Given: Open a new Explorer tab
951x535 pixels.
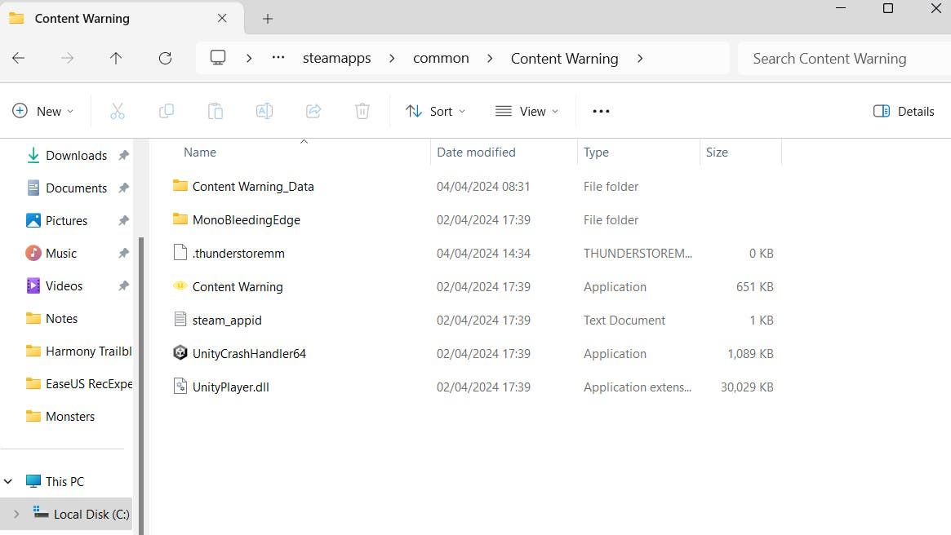Looking at the screenshot, I should point(267,17).
